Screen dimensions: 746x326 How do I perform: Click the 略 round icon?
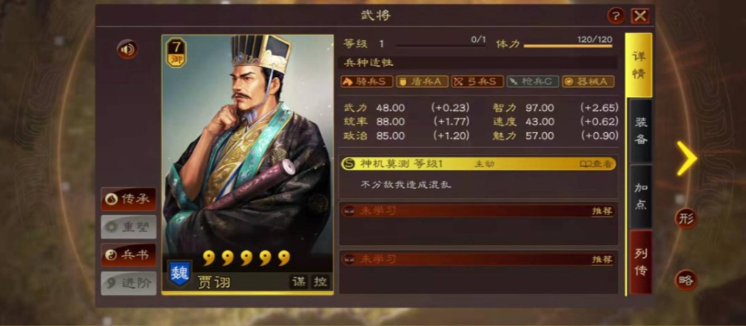685,280
